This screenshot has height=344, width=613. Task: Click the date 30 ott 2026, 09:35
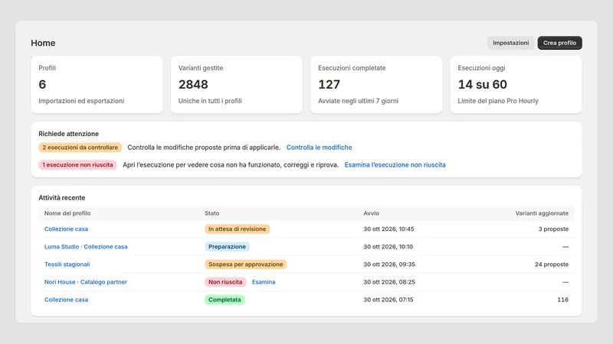389,264
